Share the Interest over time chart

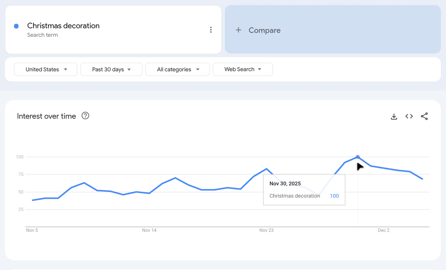(424, 116)
